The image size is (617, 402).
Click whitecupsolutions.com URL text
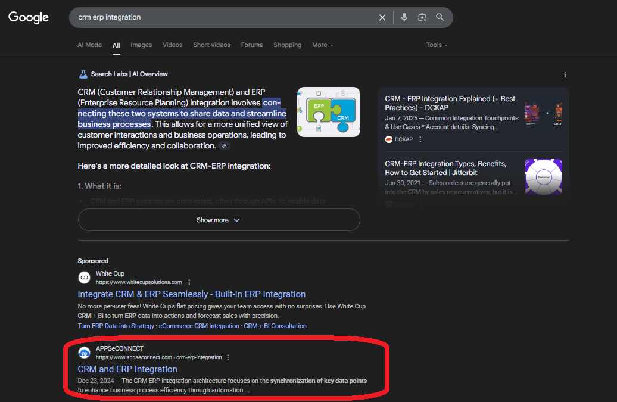(139, 282)
